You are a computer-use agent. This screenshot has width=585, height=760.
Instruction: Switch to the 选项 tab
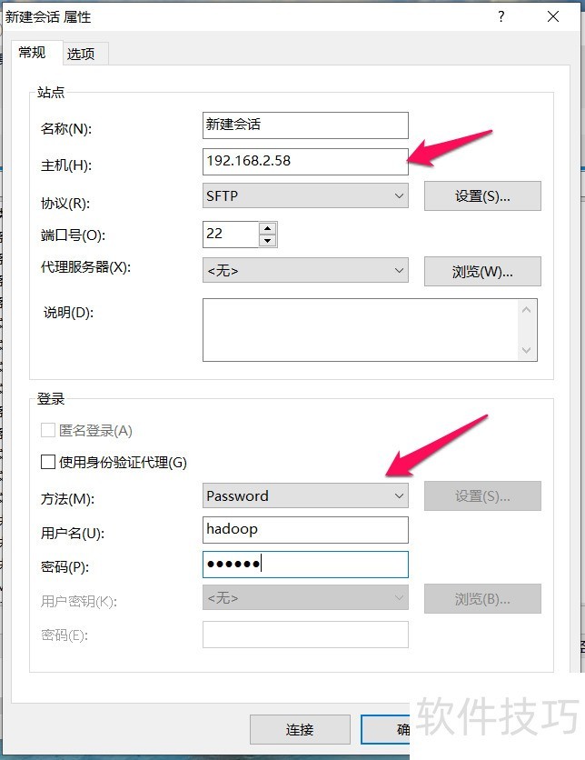coord(81,54)
